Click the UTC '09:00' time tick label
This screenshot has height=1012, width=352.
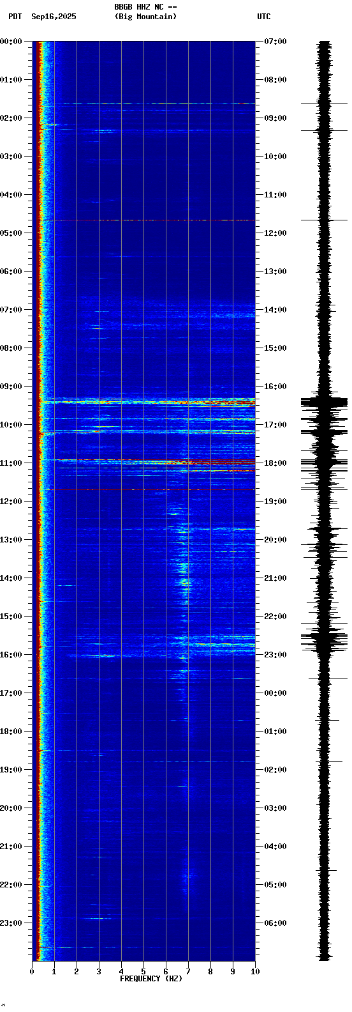pyautogui.click(x=275, y=118)
